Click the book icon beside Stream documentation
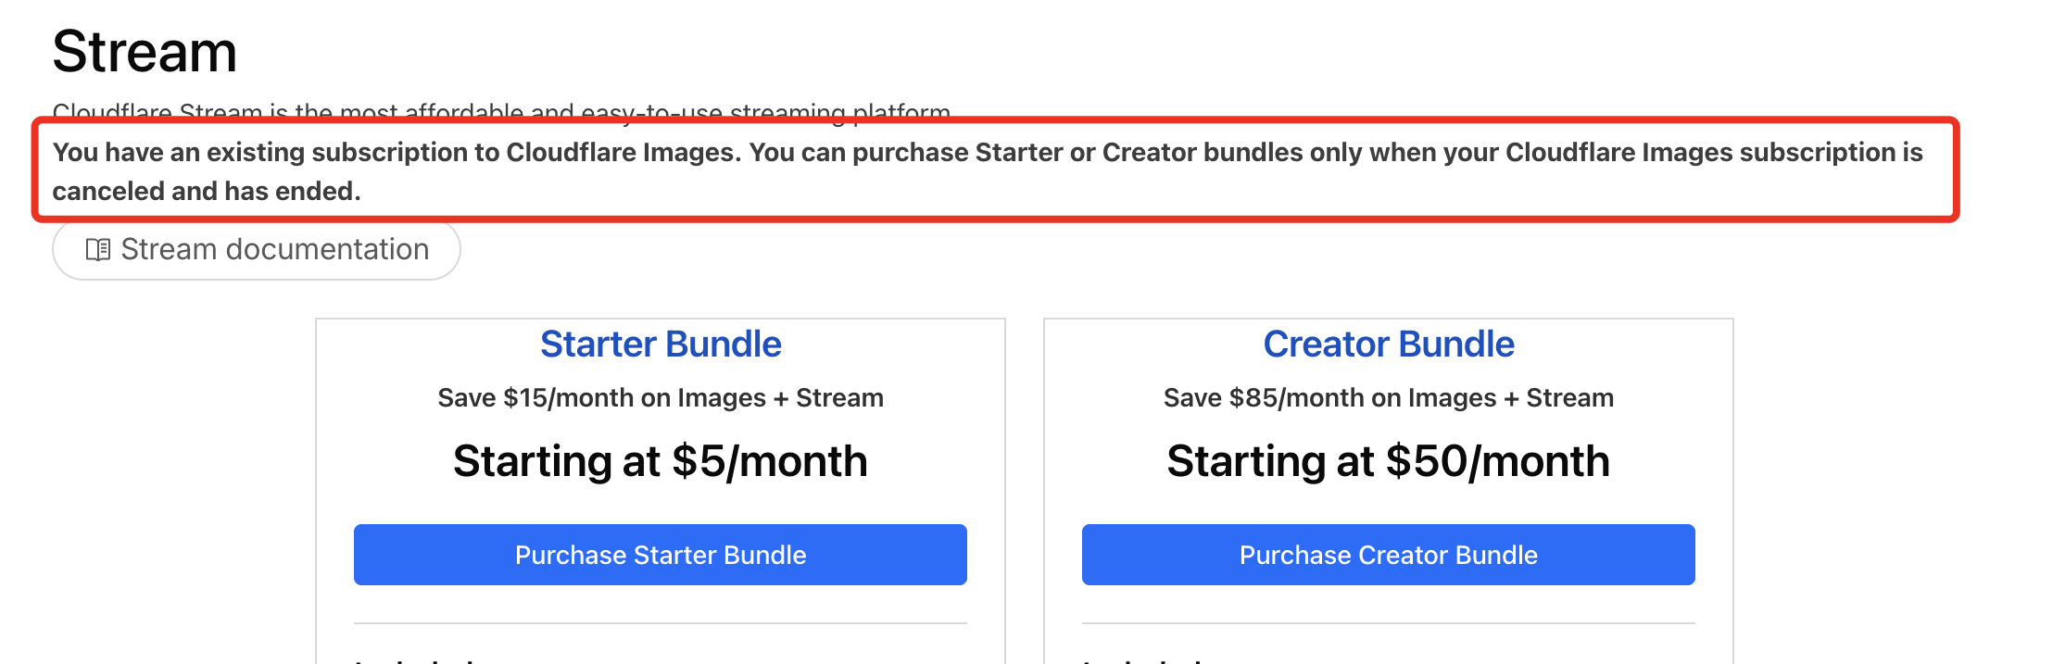2053x664 pixels. 97,250
